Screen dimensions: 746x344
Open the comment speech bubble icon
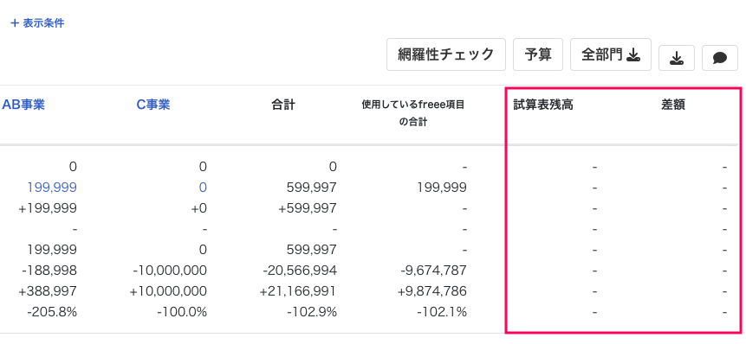(x=719, y=58)
